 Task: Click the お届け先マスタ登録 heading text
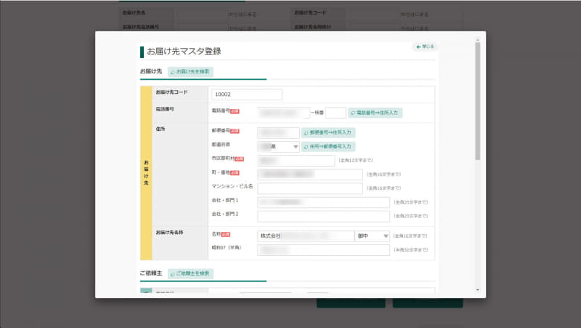184,51
